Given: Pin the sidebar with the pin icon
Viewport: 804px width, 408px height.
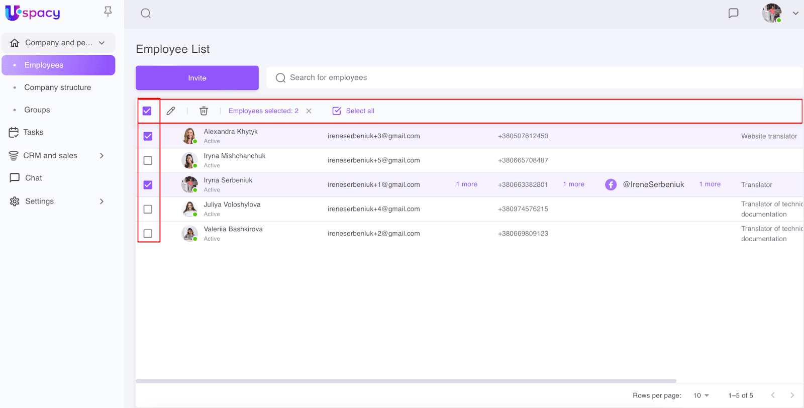Looking at the screenshot, I should click(108, 12).
